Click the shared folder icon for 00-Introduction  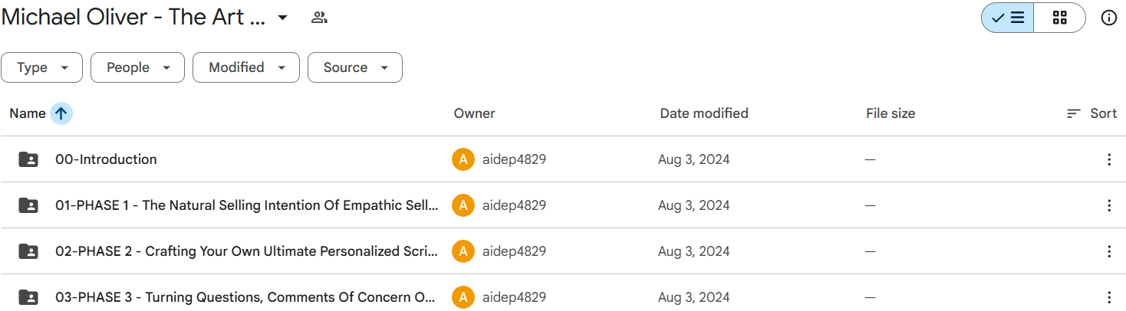(x=28, y=159)
